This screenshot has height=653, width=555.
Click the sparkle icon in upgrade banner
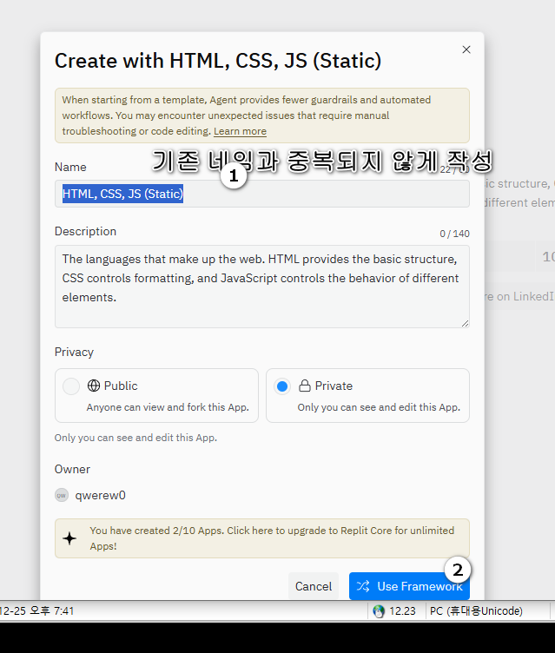pyautogui.click(x=70, y=538)
